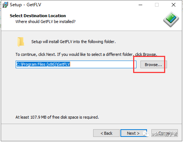Focus the installation path text field
The width and height of the screenshot is (183, 142).
click(76, 64)
